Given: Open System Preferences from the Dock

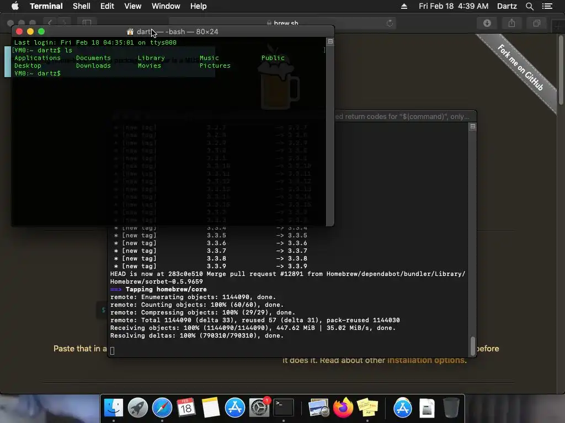Looking at the screenshot, I should [x=259, y=408].
